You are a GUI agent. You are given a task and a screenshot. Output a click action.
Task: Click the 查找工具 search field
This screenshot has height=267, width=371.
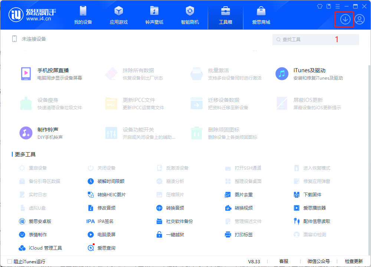(315, 39)
